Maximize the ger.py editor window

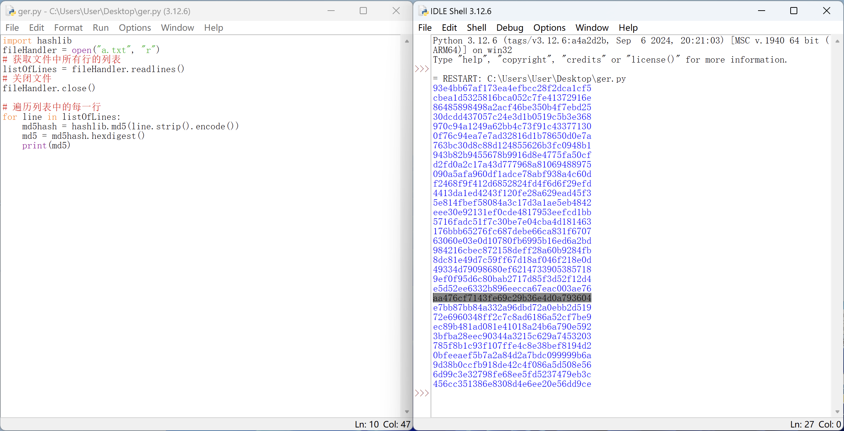pyautogui.click(x=363, y=11)
